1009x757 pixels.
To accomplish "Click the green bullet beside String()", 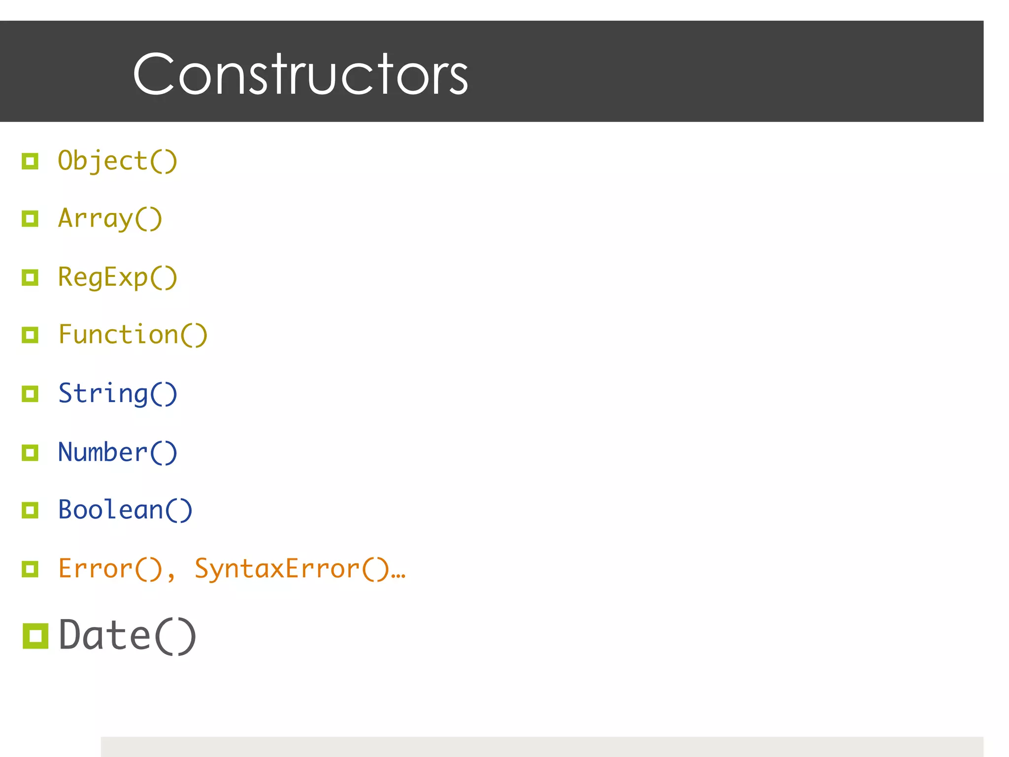I will click(30, 394).
